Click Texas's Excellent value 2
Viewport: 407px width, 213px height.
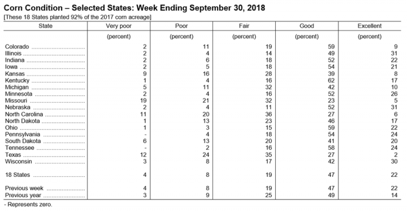pyautogui.click(x=396, y=155)
